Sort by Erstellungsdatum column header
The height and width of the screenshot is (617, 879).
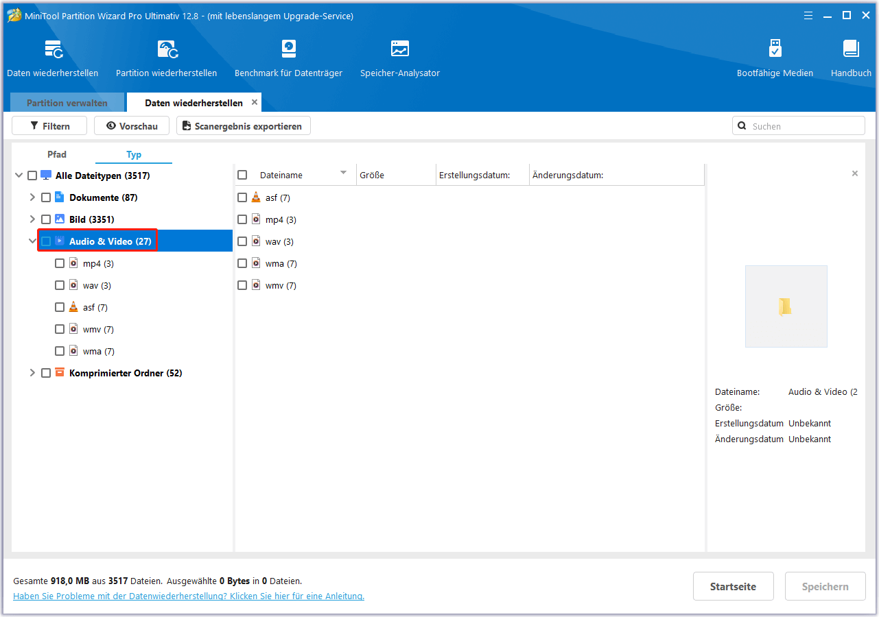pos(482,175)
